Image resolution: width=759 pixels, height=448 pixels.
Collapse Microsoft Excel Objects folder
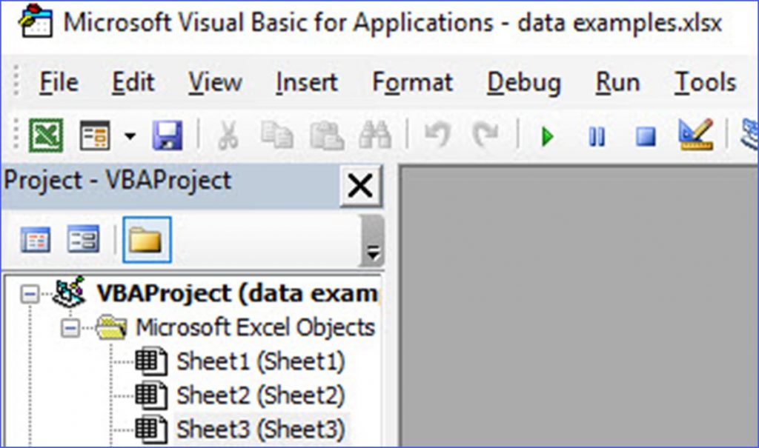click(70, 328)
